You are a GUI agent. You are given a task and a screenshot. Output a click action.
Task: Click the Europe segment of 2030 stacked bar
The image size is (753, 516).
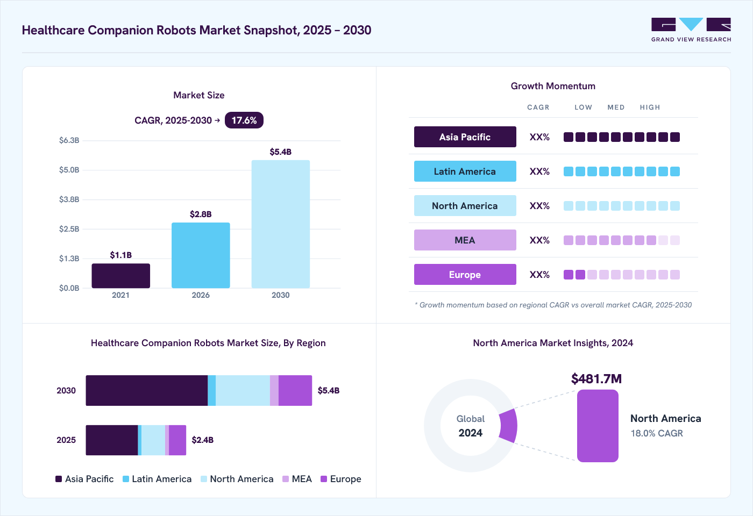coord(295,390)
